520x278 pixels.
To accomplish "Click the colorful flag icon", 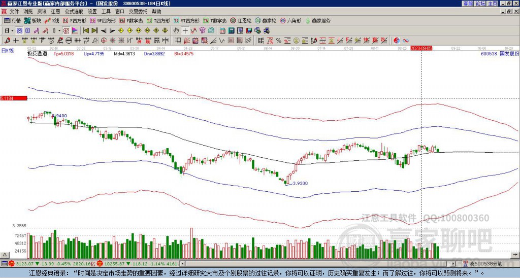I will click(x=75, y=30).
